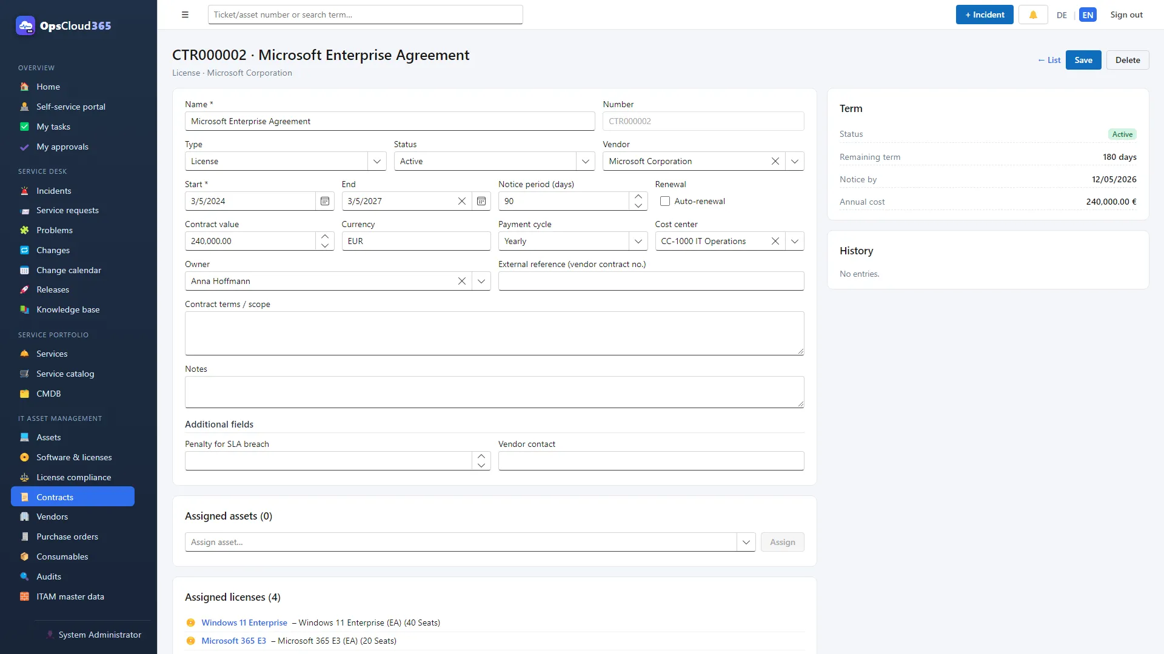The width and height of the screenshot is (1164, 654).
Task: Open the notifications bell icon
Action: 1033,15
